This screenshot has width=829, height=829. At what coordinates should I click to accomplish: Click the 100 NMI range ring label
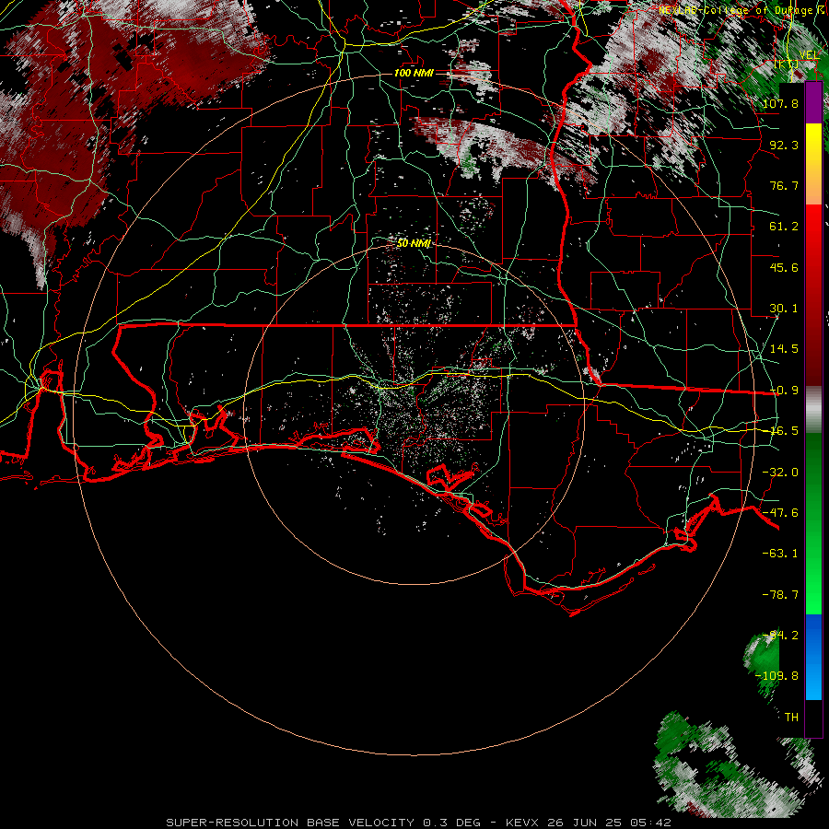point(414,73)
